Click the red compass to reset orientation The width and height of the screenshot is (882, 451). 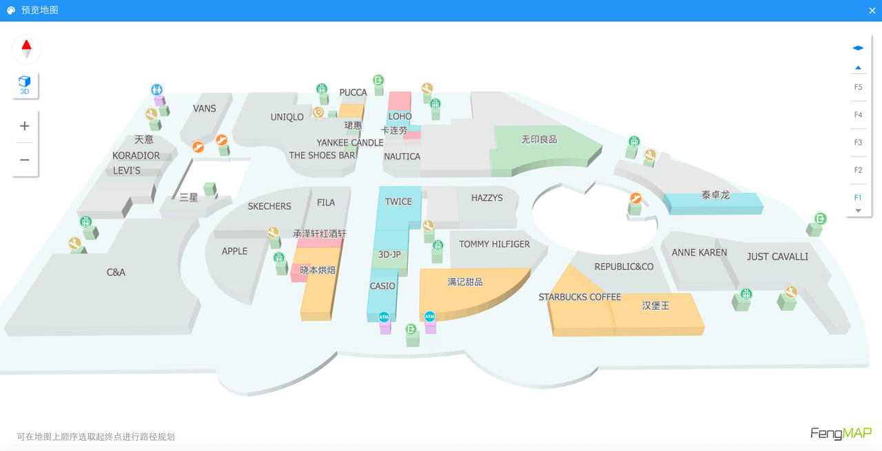click(x=27, y=49)
